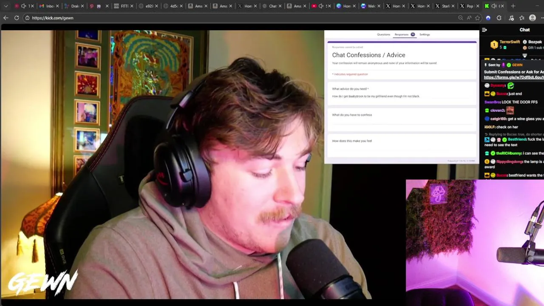Click the Chat panel header
Image resolution: width=544 pixels, height=306 pixels.
coord(524,30)
